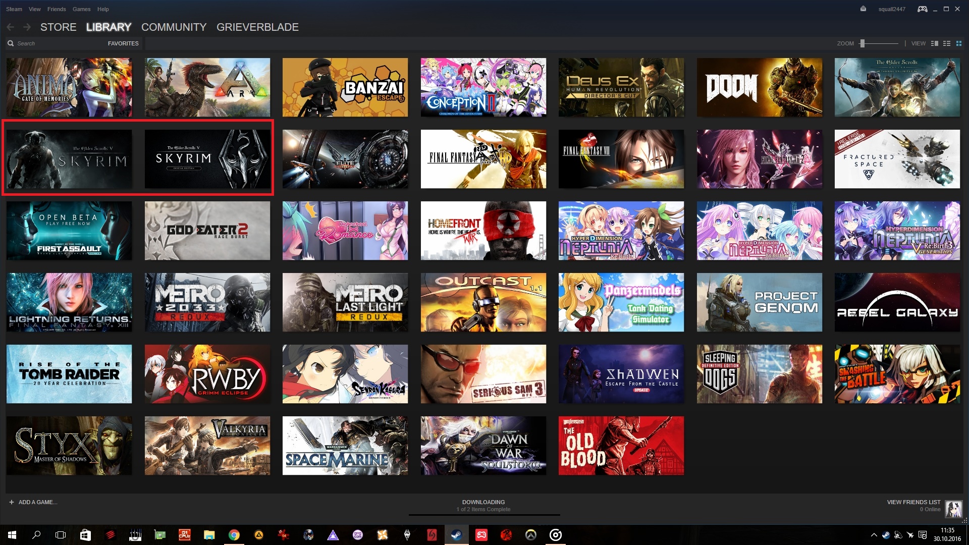Open the FAVORITES category filter dropdown

(123, 43)
